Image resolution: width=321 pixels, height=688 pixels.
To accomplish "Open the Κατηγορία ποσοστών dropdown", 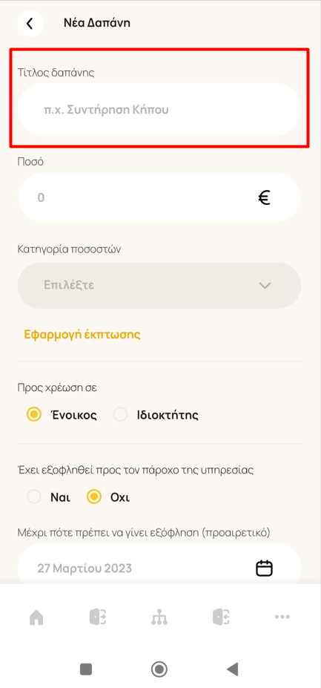I will tap(159, 286).
